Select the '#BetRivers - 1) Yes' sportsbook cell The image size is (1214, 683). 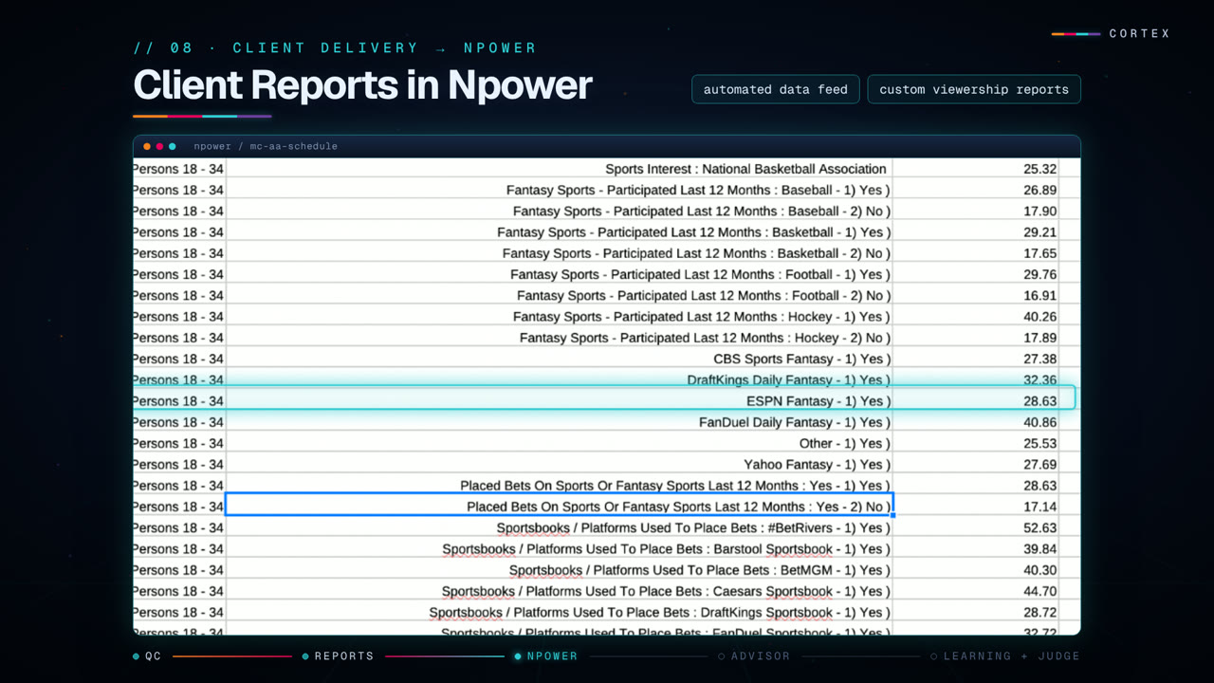tap(560, 527)
